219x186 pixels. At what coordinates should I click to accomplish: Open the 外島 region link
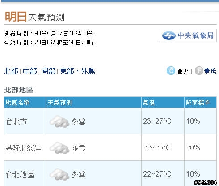88,71
